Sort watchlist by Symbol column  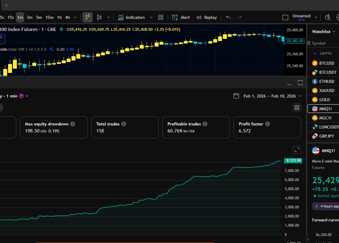pyautogui.click(x=318, y=43)
